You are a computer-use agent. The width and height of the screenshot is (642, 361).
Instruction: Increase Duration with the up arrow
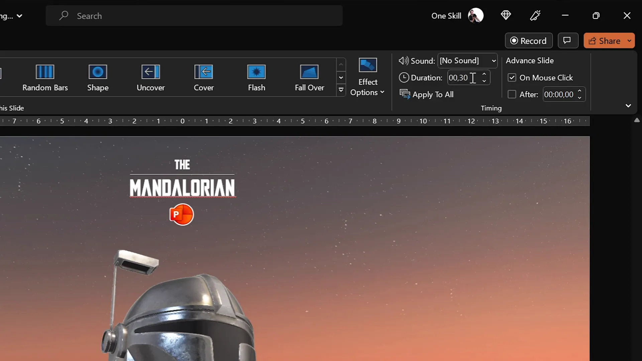pyautogui.click(x=484, y=74)
